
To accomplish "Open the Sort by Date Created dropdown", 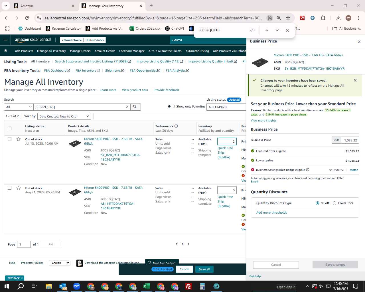I will coord(64,116).
